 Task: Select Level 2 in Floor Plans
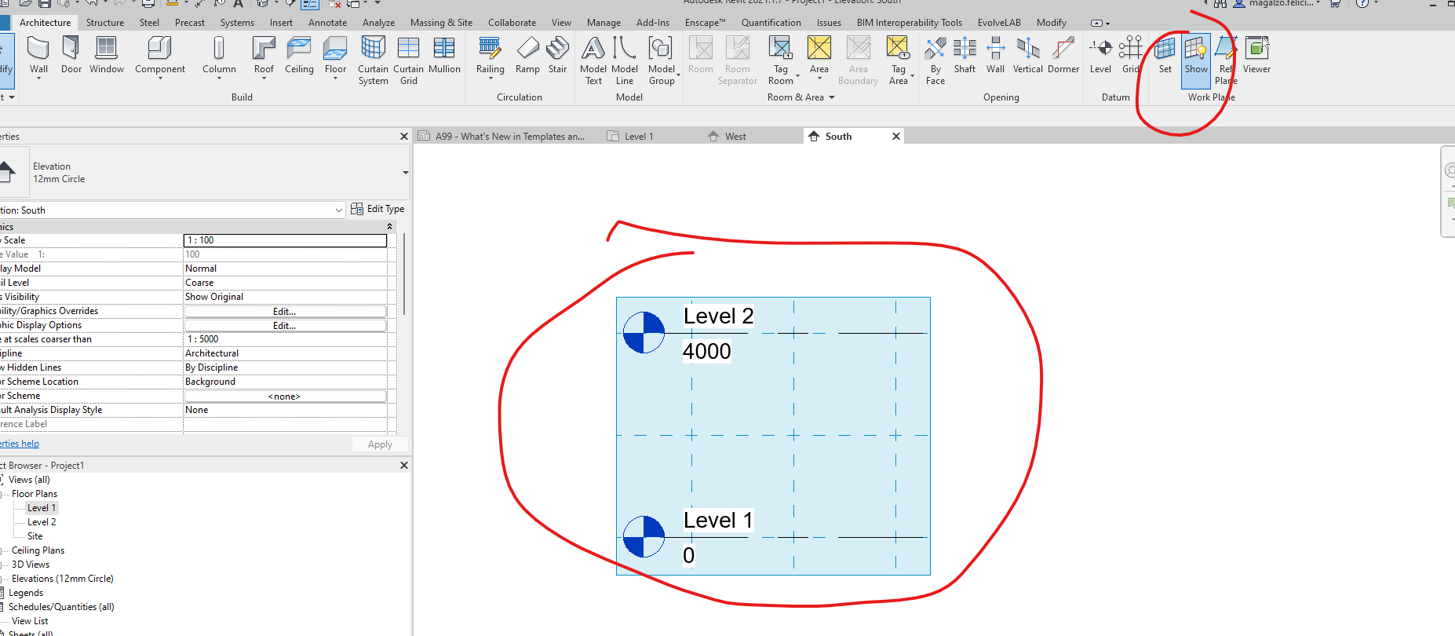[42, 522]
